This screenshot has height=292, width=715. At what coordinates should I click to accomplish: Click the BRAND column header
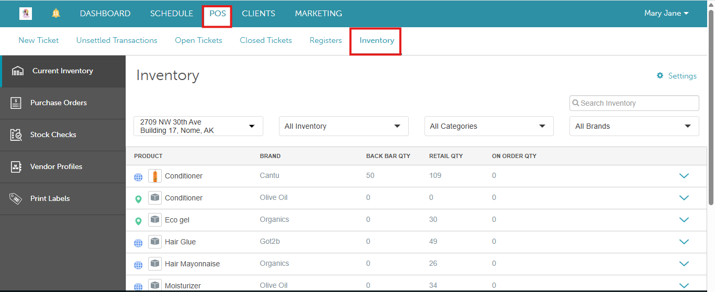pyautogui.click(x=270, y=156)
